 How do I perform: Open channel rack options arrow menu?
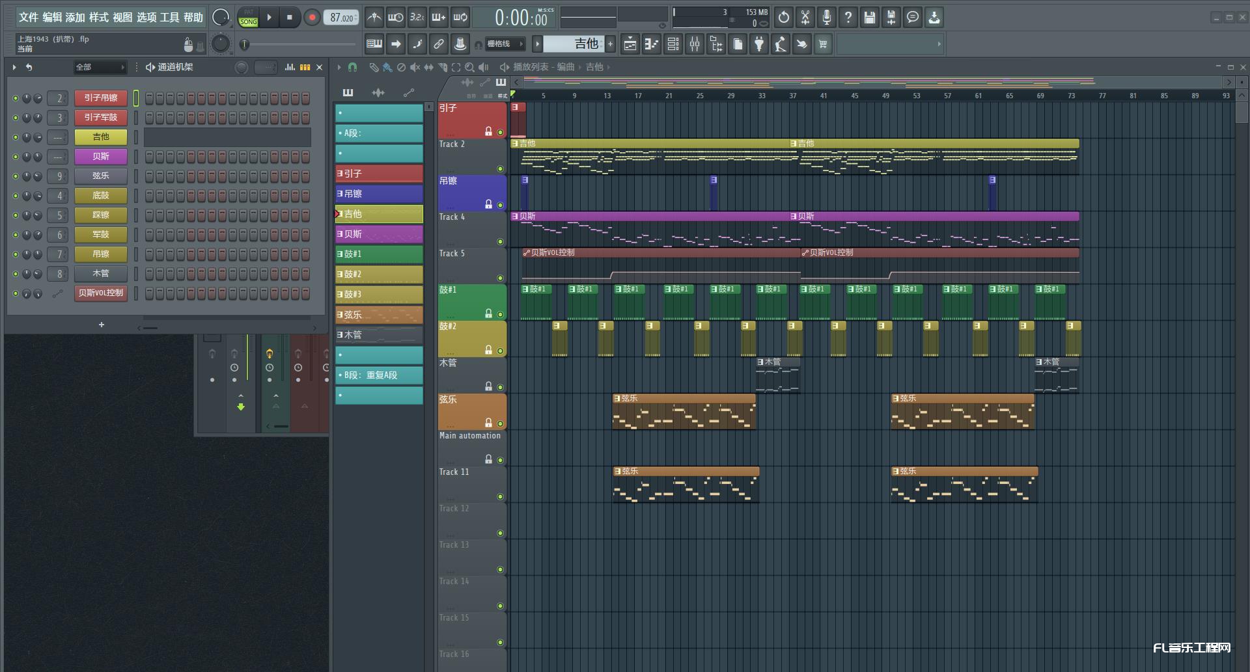14,67
